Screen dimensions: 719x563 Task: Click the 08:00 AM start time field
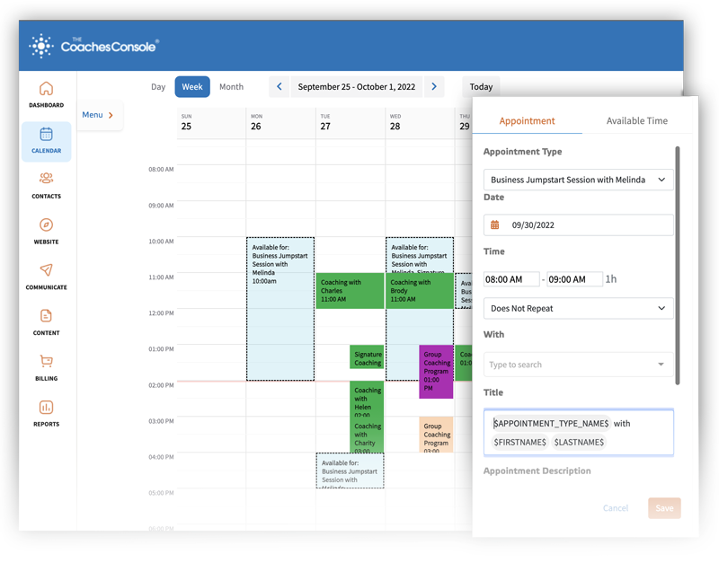pos(511,279)
